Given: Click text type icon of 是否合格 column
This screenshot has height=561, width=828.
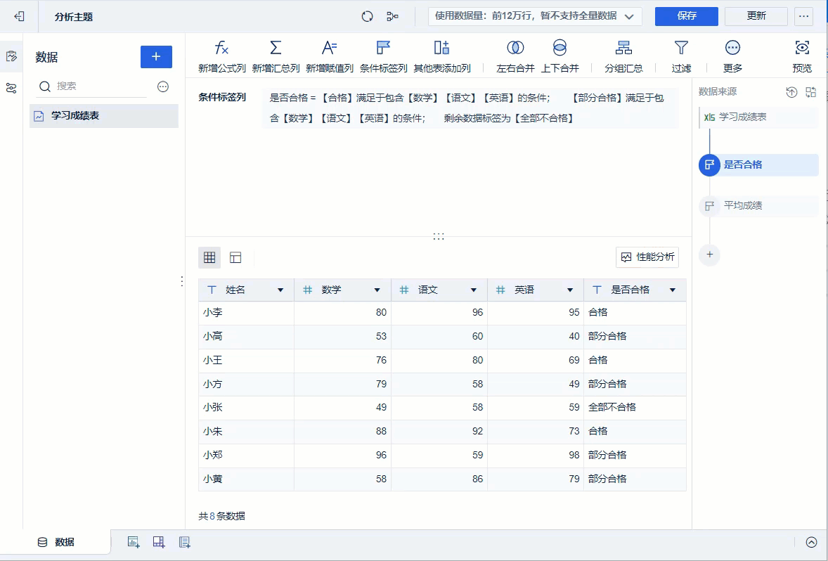Looking at the screenshot, I should (x=597, y=290).
